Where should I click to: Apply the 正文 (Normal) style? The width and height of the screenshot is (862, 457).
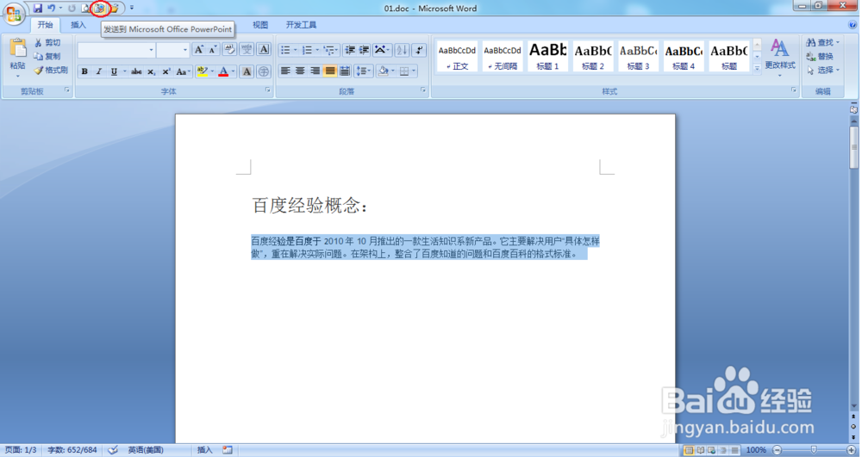pyautogui.click(x=457, y=56)
